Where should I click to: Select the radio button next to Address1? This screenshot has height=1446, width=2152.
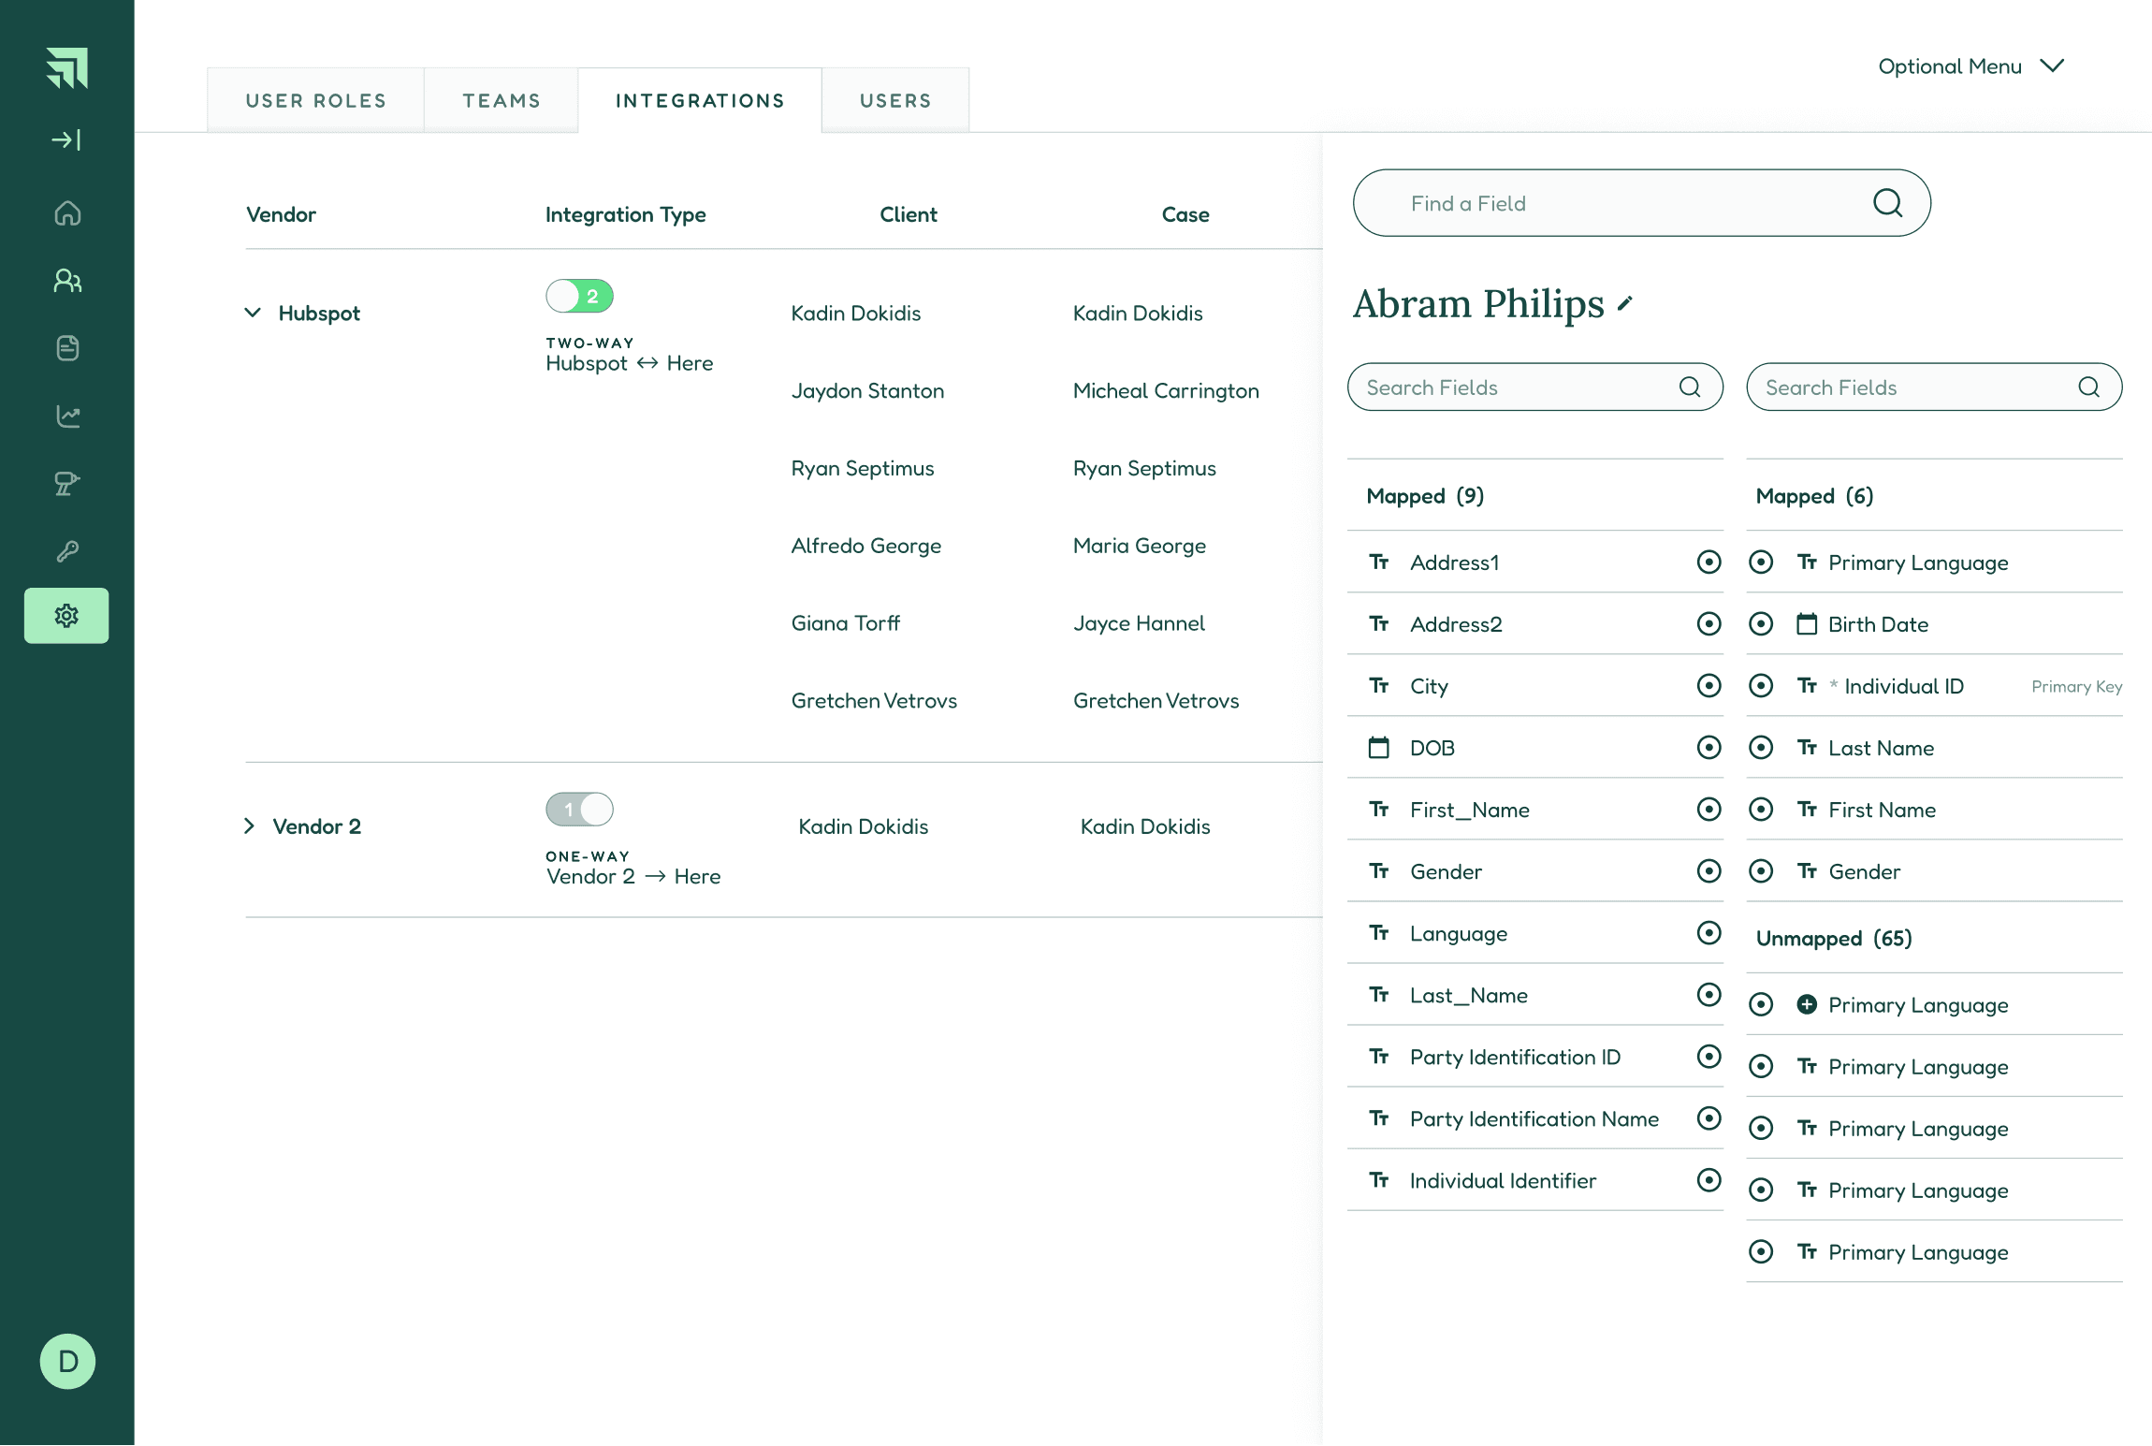(x=1709, y=562)
